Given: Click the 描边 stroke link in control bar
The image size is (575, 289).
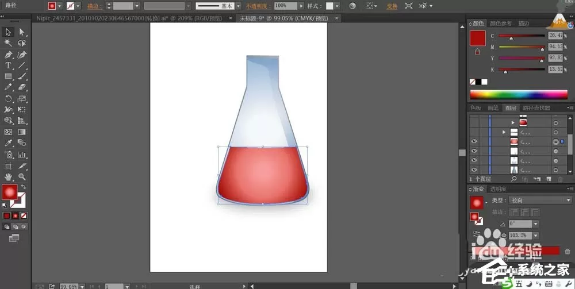Looking at the screenshot, I should [x=95, y=6].
